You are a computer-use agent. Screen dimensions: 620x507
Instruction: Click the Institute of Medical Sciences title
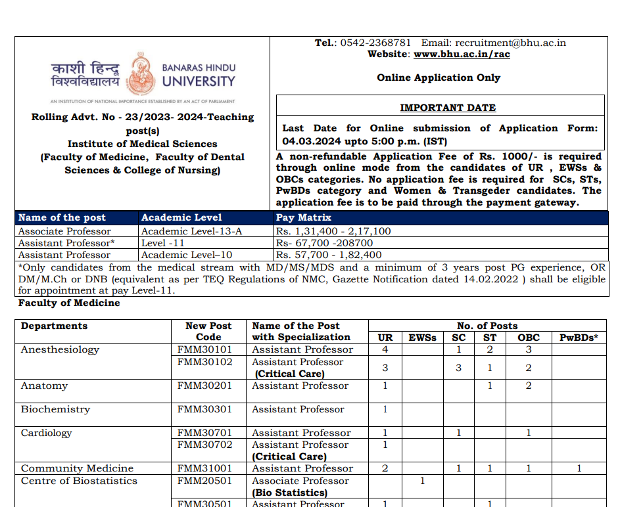pyautogui.click(x=143, y=144)
